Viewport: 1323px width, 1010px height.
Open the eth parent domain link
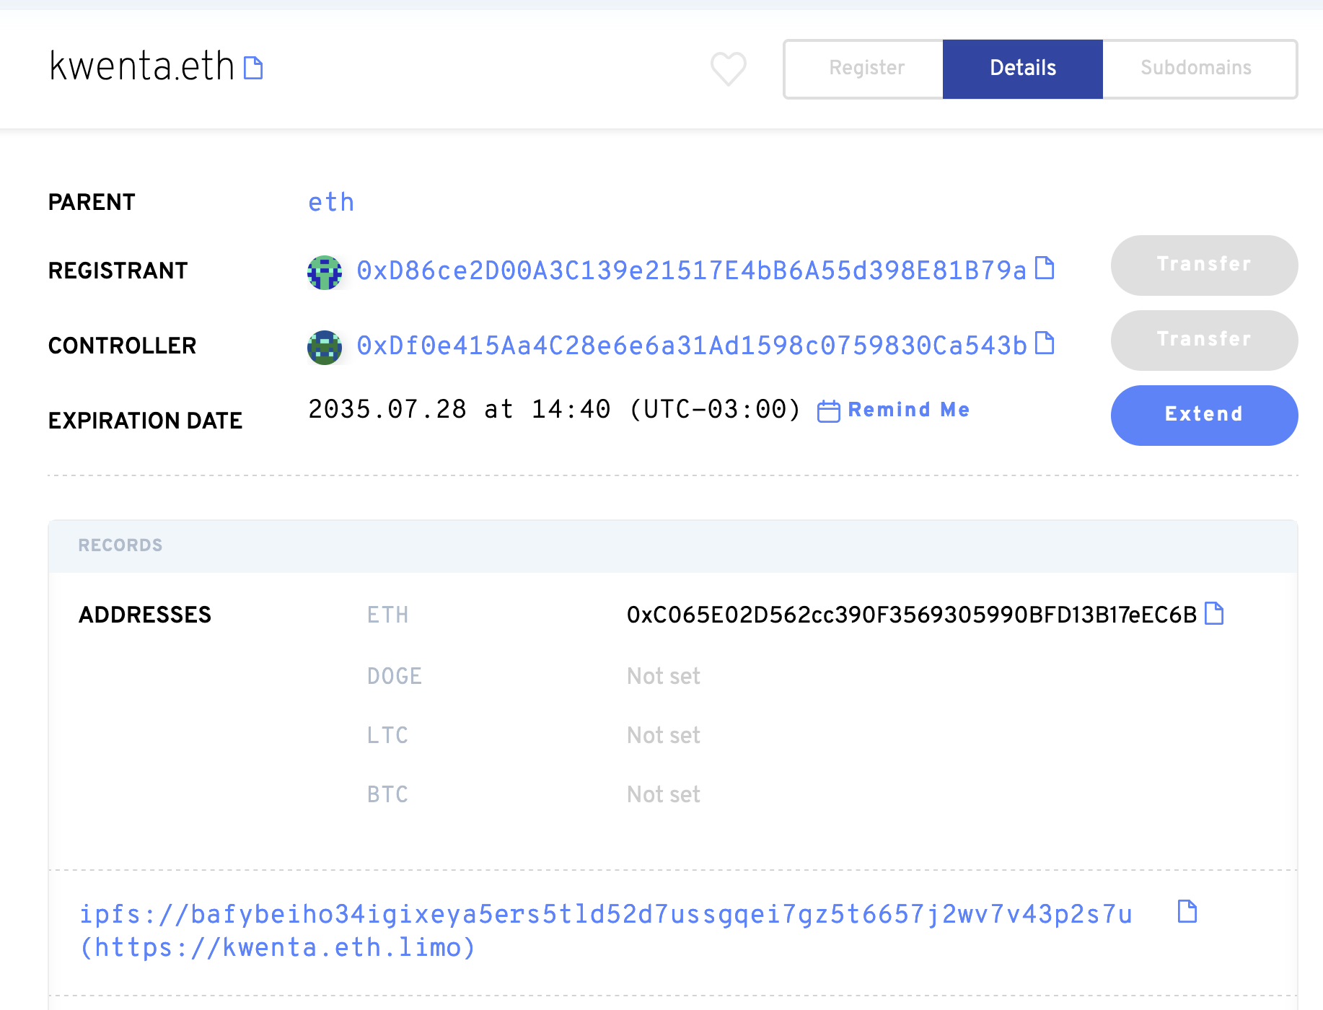click(x=331, y=203)
